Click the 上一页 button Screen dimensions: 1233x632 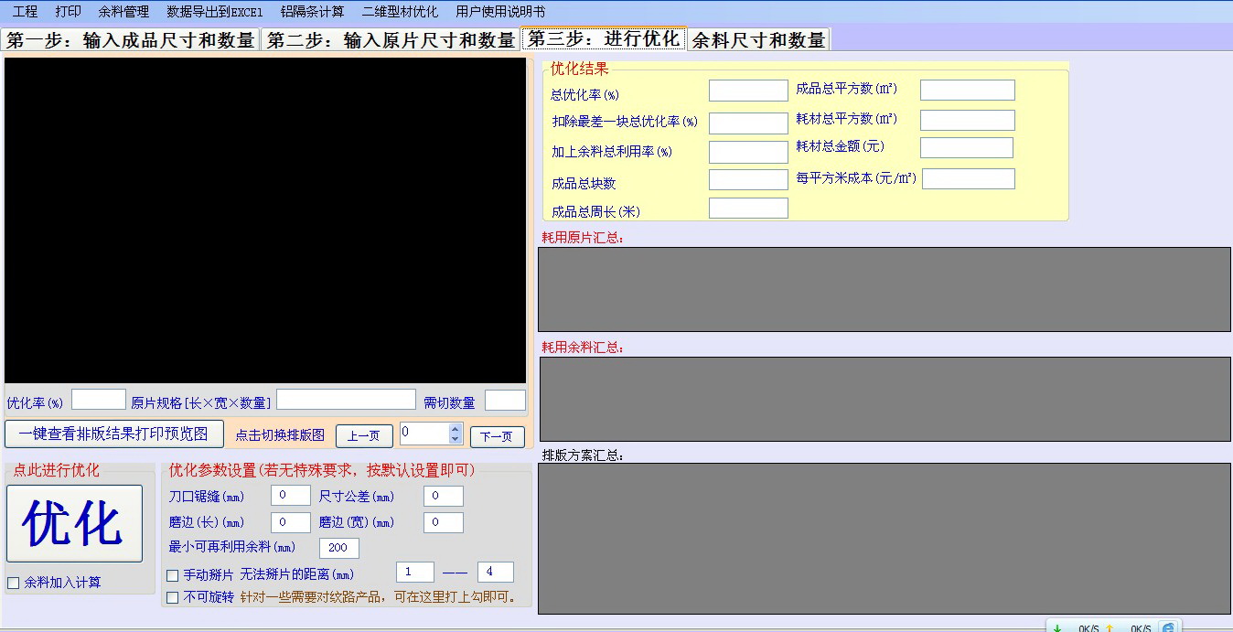click(x=364, y=436)
